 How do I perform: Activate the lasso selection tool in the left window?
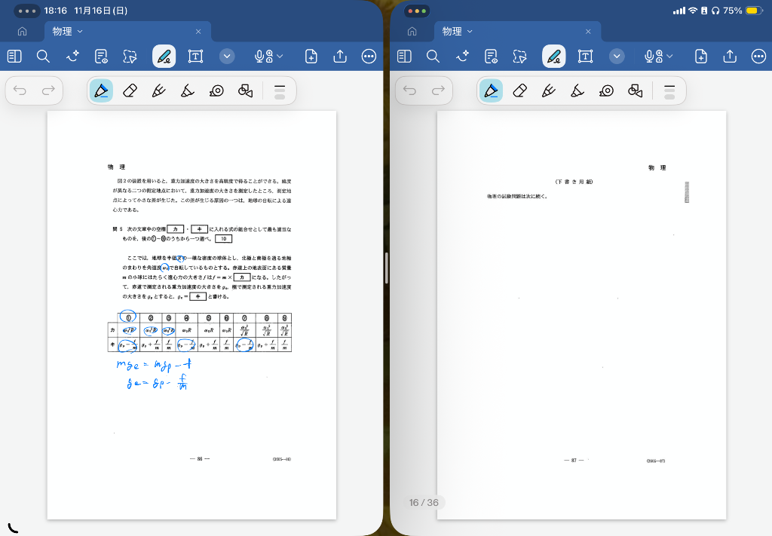coord(130,57)
